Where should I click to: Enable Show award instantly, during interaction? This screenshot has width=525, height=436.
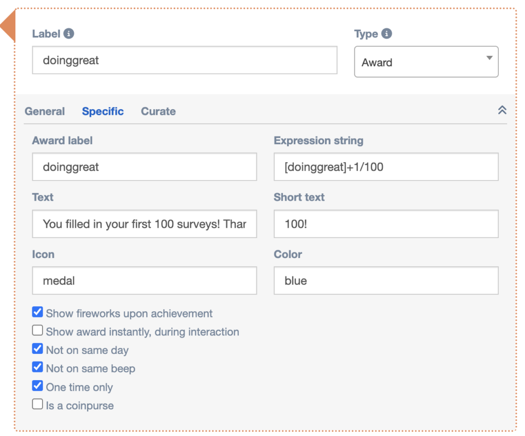pyautogui.click(x=37, y=331)
